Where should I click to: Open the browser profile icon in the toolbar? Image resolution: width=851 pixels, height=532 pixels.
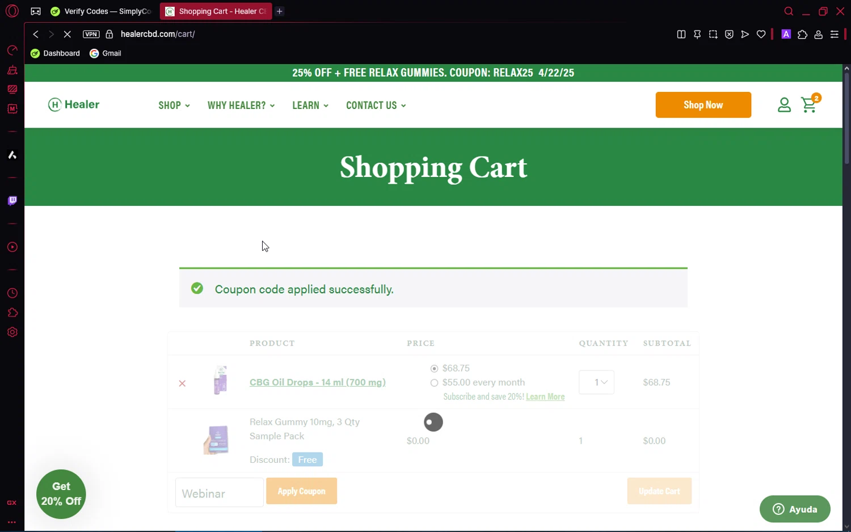pyautogui.click(x=818, y=35)
